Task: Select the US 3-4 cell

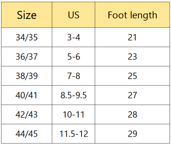Action: click(73, 37)
